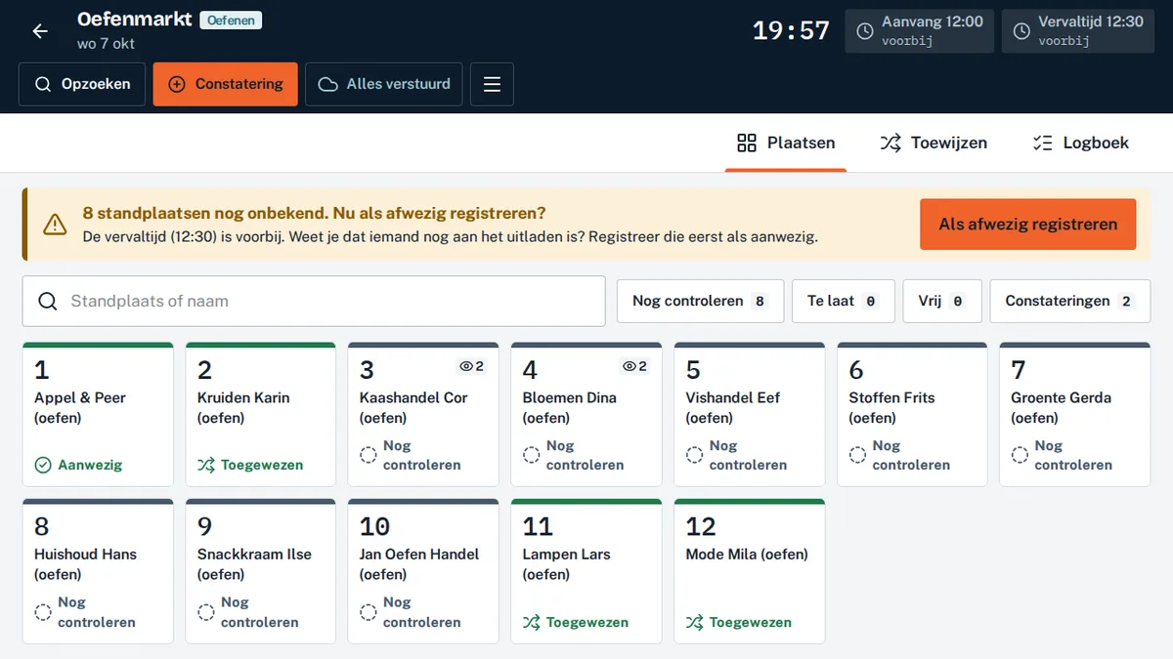Click Toegewezen shuffle icon on Lampen Lars

pos(532,622)
